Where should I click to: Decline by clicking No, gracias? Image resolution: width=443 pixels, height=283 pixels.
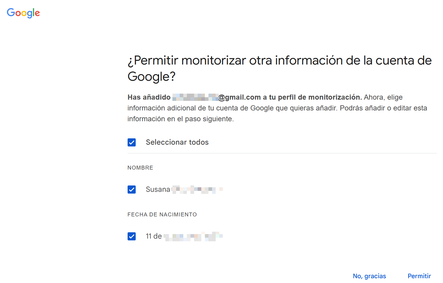(369, 276)
